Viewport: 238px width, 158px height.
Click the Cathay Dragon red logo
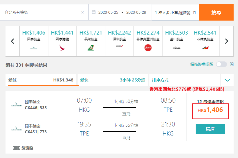point(62,48)
